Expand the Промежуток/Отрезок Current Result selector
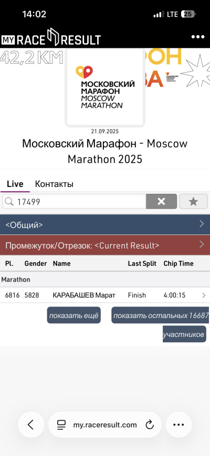 pyautogui.click(x=105, y=245)
